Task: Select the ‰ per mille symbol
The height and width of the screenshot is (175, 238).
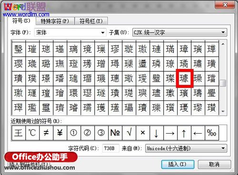Action: tap(212, 133)
